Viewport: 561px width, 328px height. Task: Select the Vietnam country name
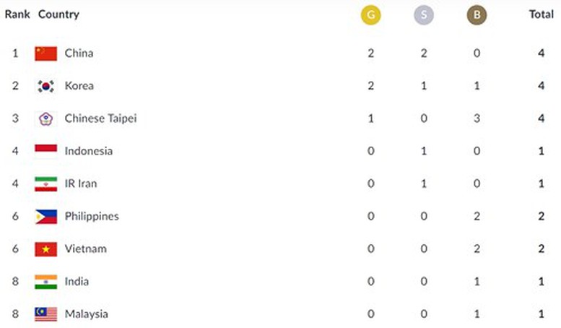(x=85, y=249)
